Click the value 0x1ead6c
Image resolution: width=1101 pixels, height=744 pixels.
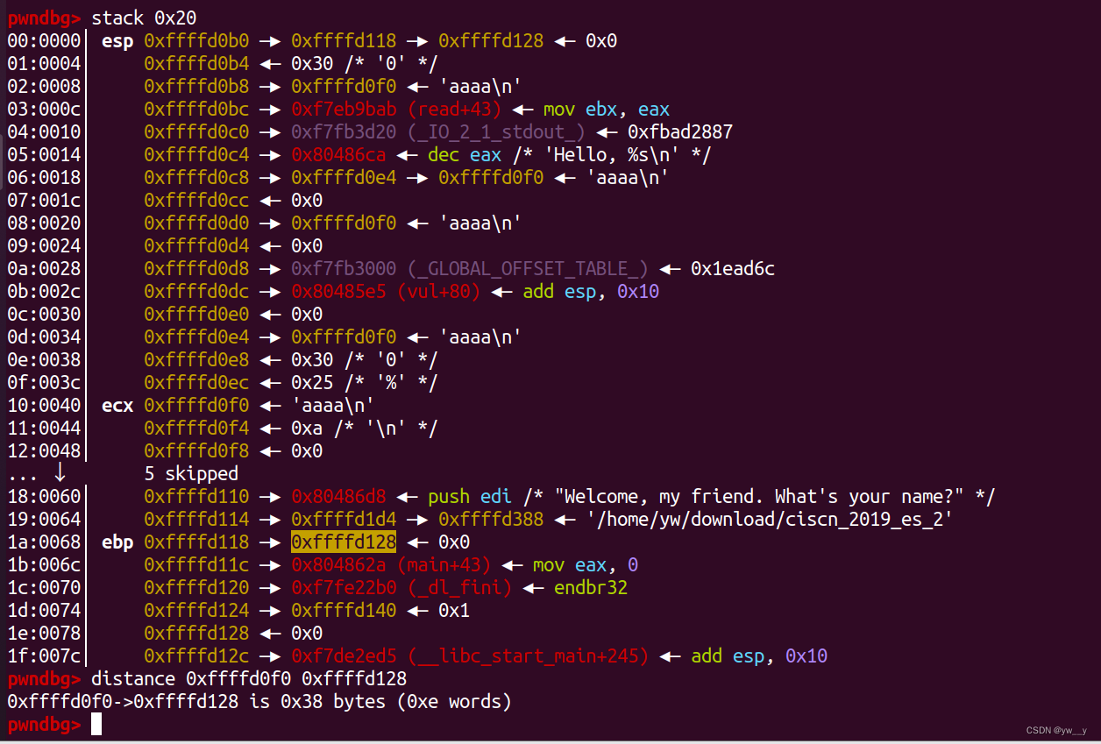coord(733,269)
